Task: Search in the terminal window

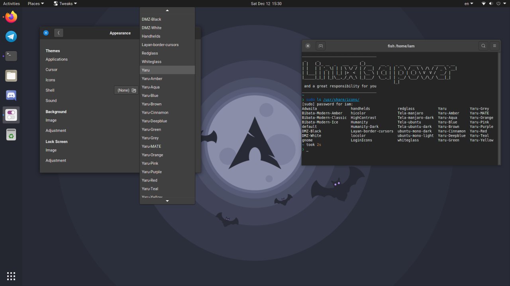Action: (483, 46)
